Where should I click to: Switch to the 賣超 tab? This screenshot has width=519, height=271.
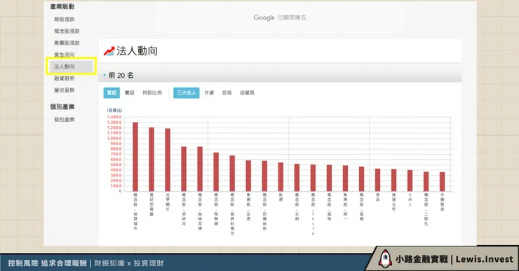pos(130,93)
